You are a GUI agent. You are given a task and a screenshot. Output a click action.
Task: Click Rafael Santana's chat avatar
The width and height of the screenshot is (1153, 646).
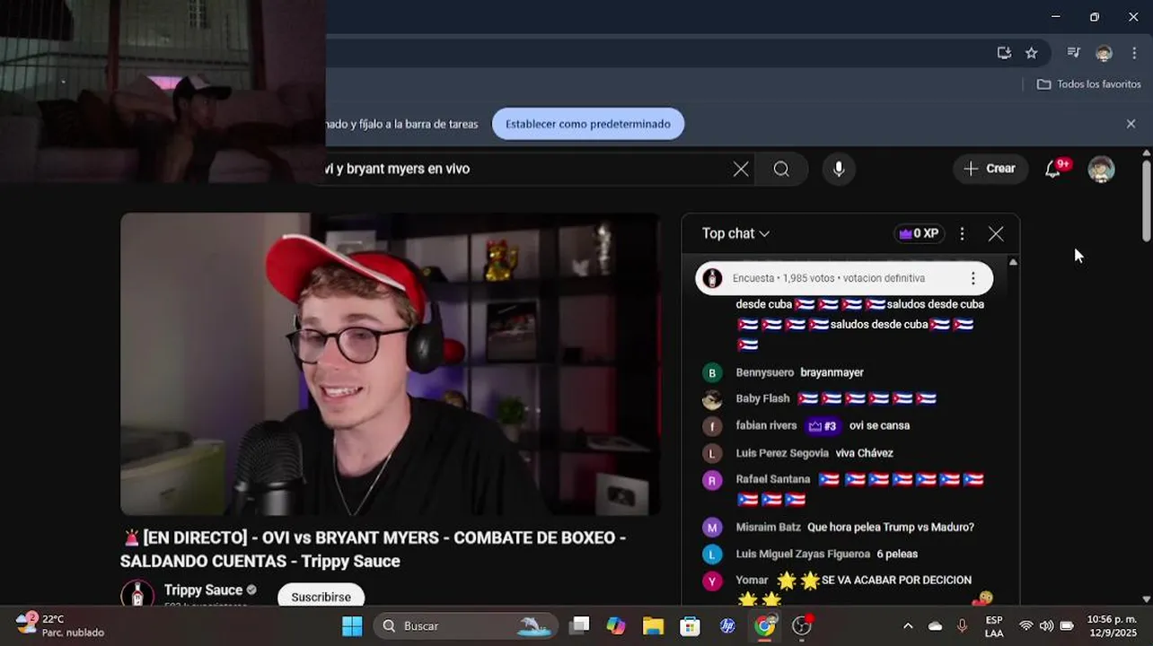[x=712, y=480]
